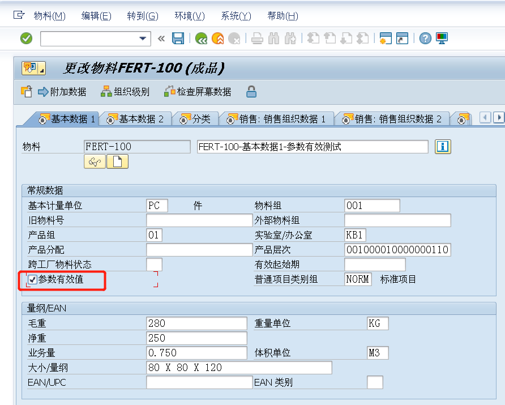505x405 pixels.
Task: Open the 环境(V) menu
Action: pyautogui.click(x=190, y=16)
